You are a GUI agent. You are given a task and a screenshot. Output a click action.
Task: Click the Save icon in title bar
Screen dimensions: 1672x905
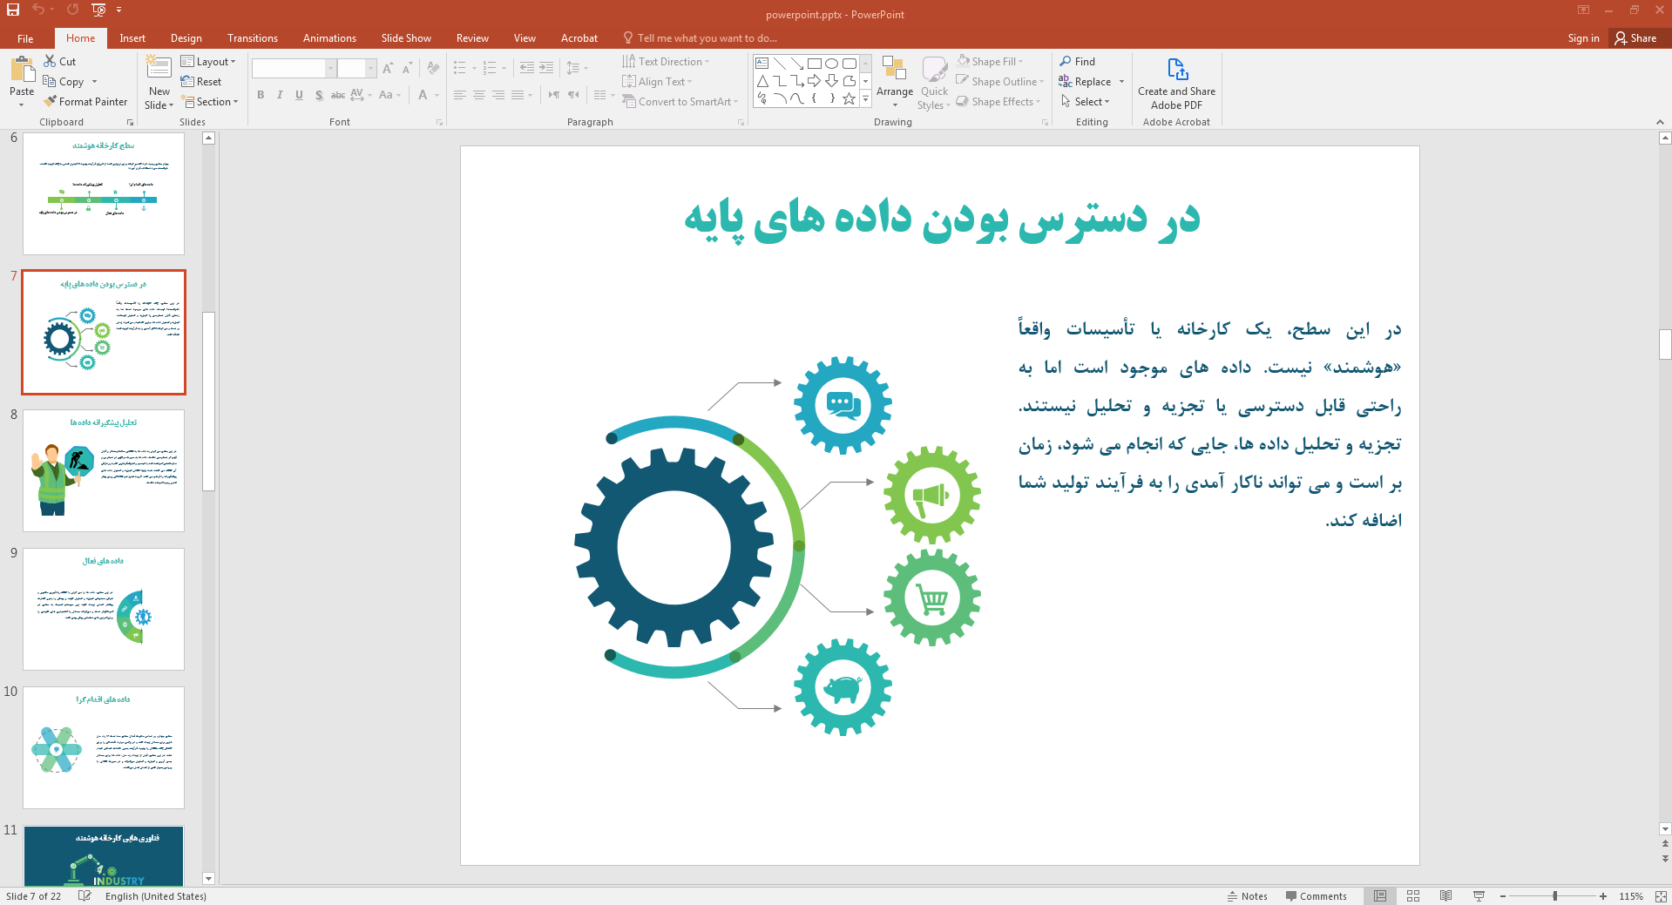point(13,10)
